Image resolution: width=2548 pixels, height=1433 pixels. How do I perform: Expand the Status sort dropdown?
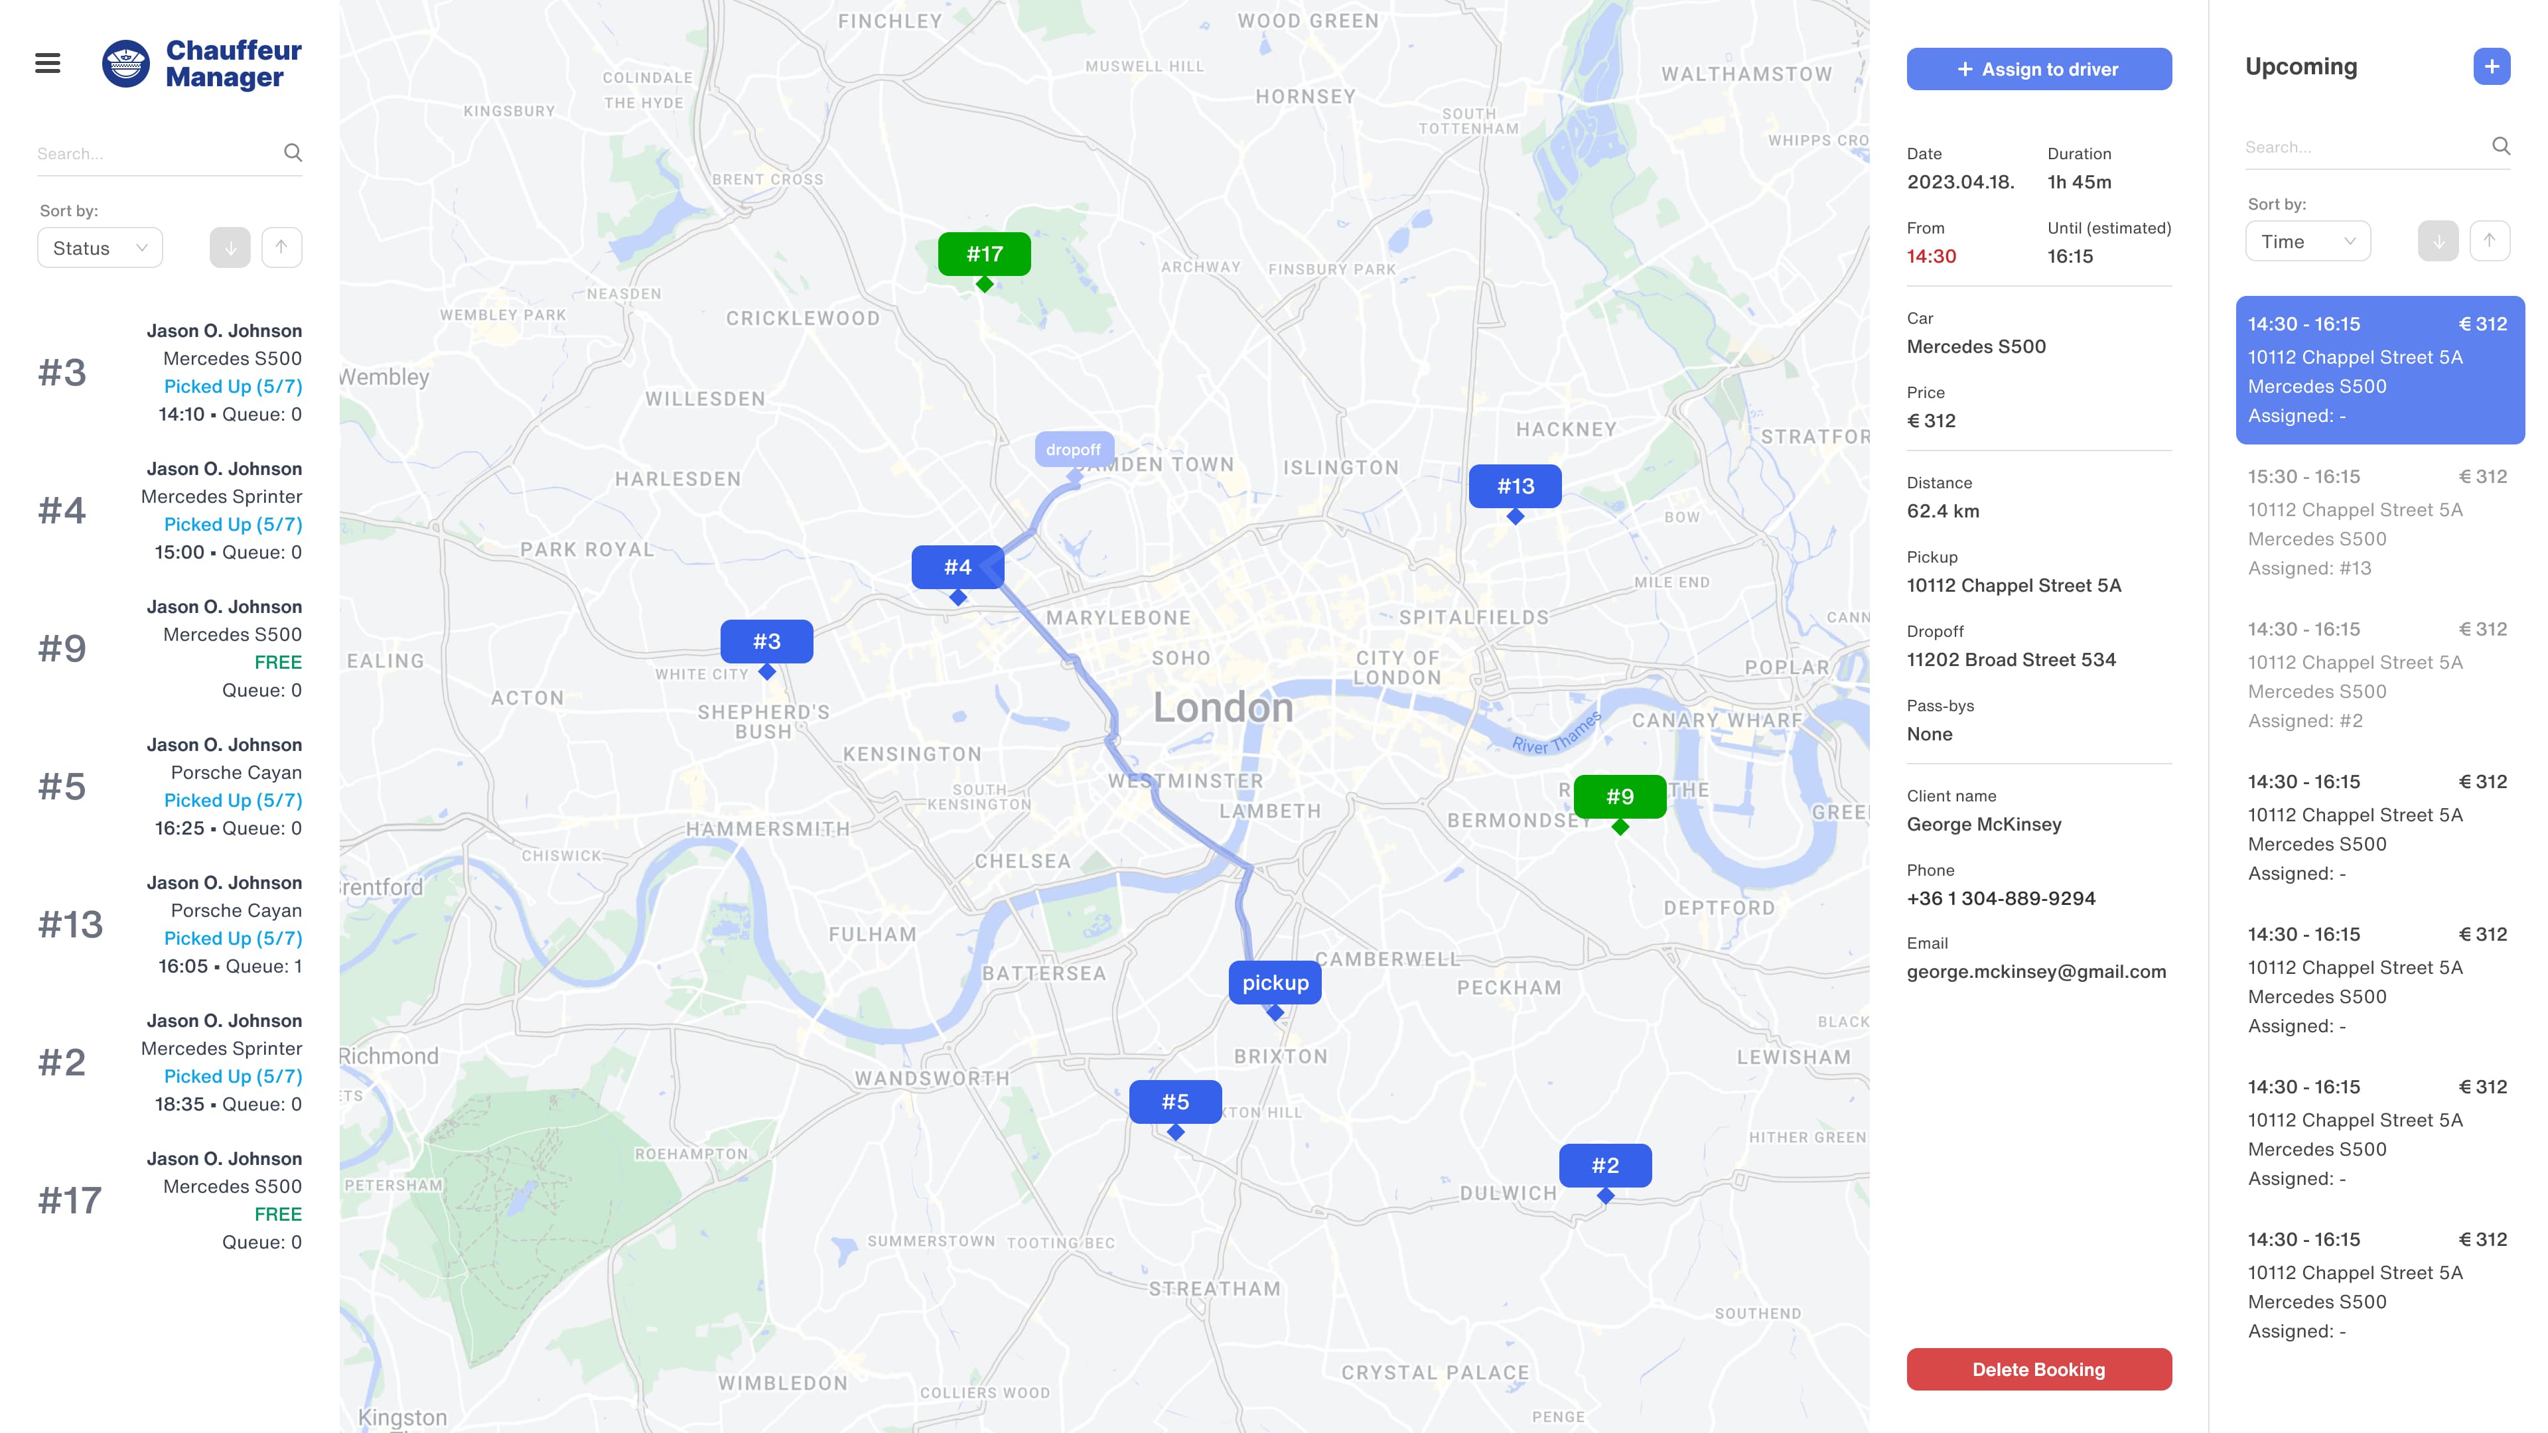click(98, 247)
